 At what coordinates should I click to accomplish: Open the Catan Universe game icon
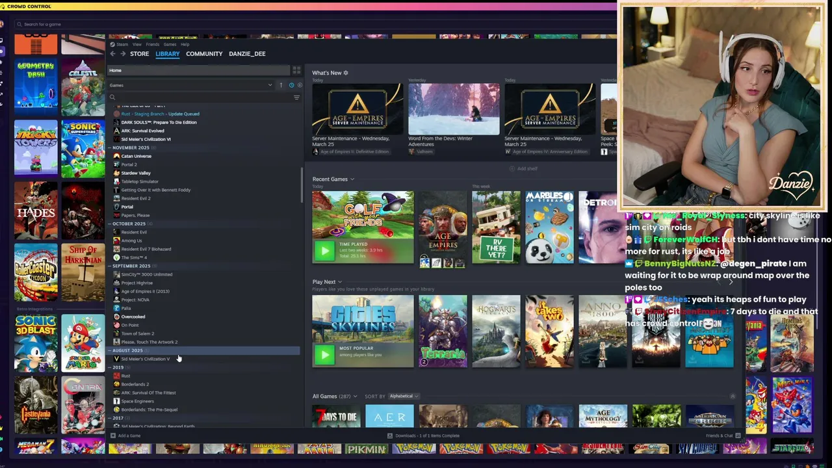click(x=116, y=156)
